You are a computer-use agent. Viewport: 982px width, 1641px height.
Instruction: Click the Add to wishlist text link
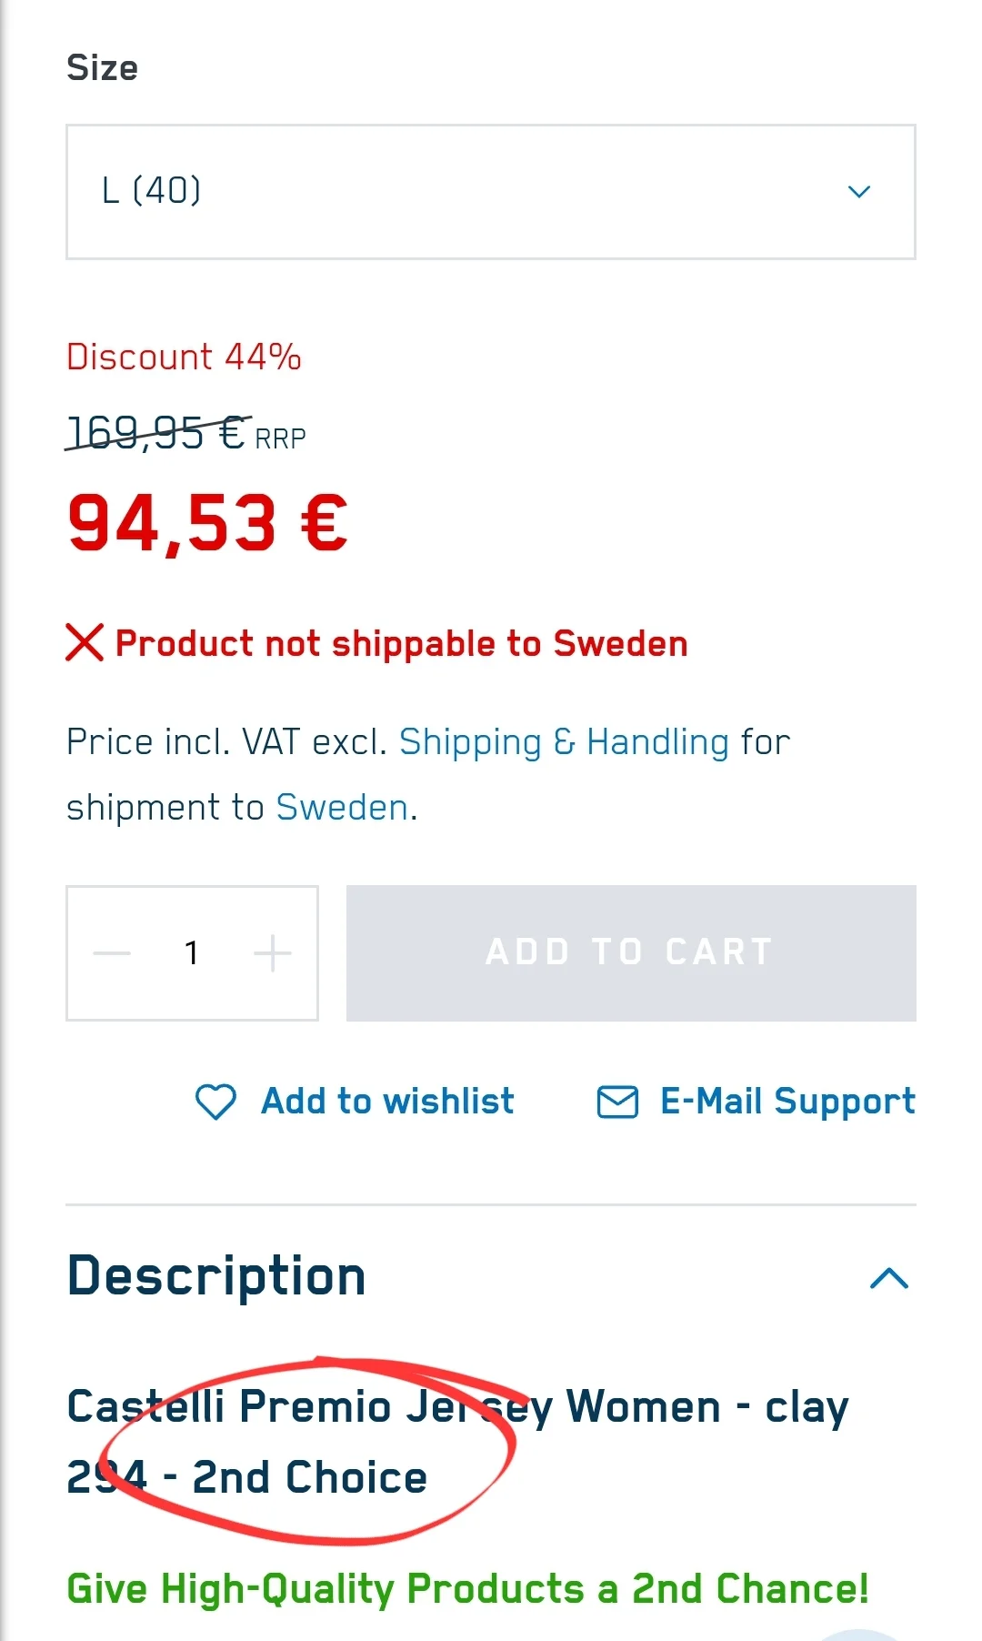click(387, 1102)
